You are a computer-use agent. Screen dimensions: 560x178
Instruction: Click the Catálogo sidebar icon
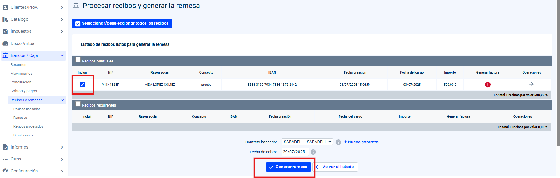pyautogui.click(x=5, y=19)
